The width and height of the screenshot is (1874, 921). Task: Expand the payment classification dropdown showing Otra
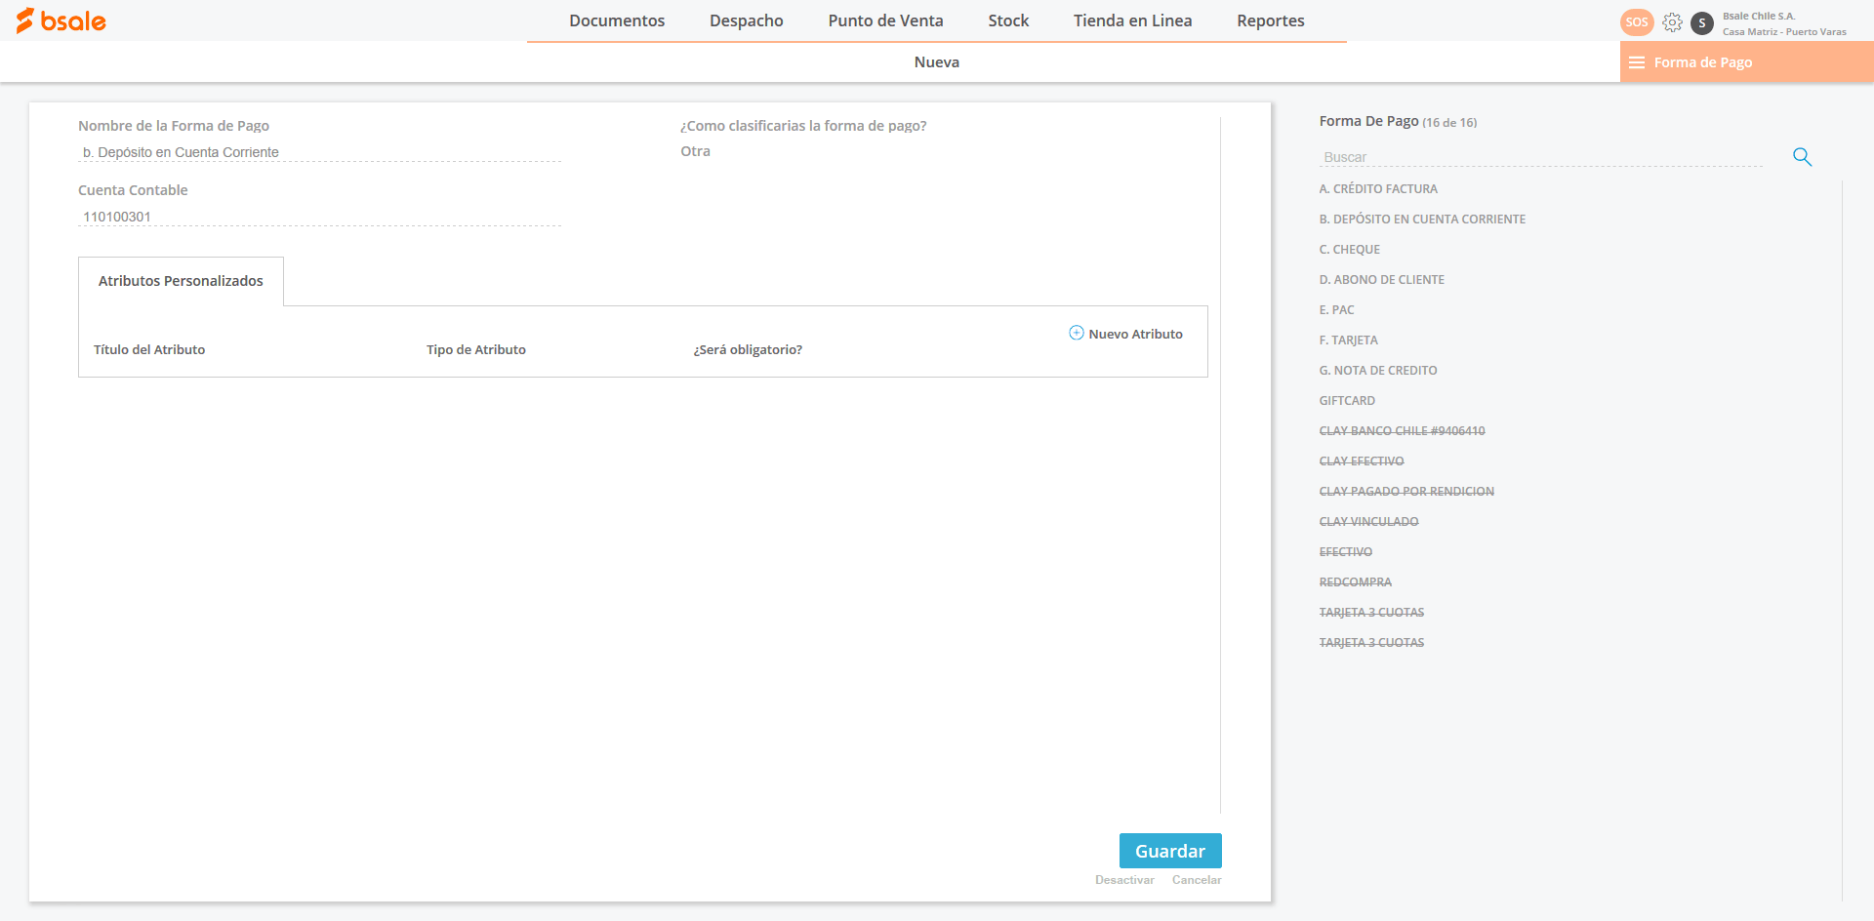696,151
